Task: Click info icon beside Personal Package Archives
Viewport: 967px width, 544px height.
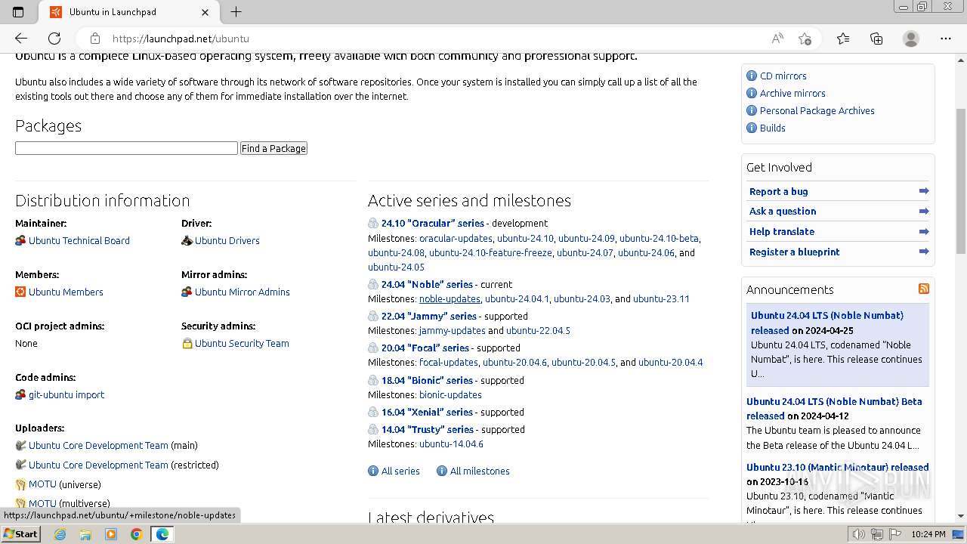Action: click(752, 110)
